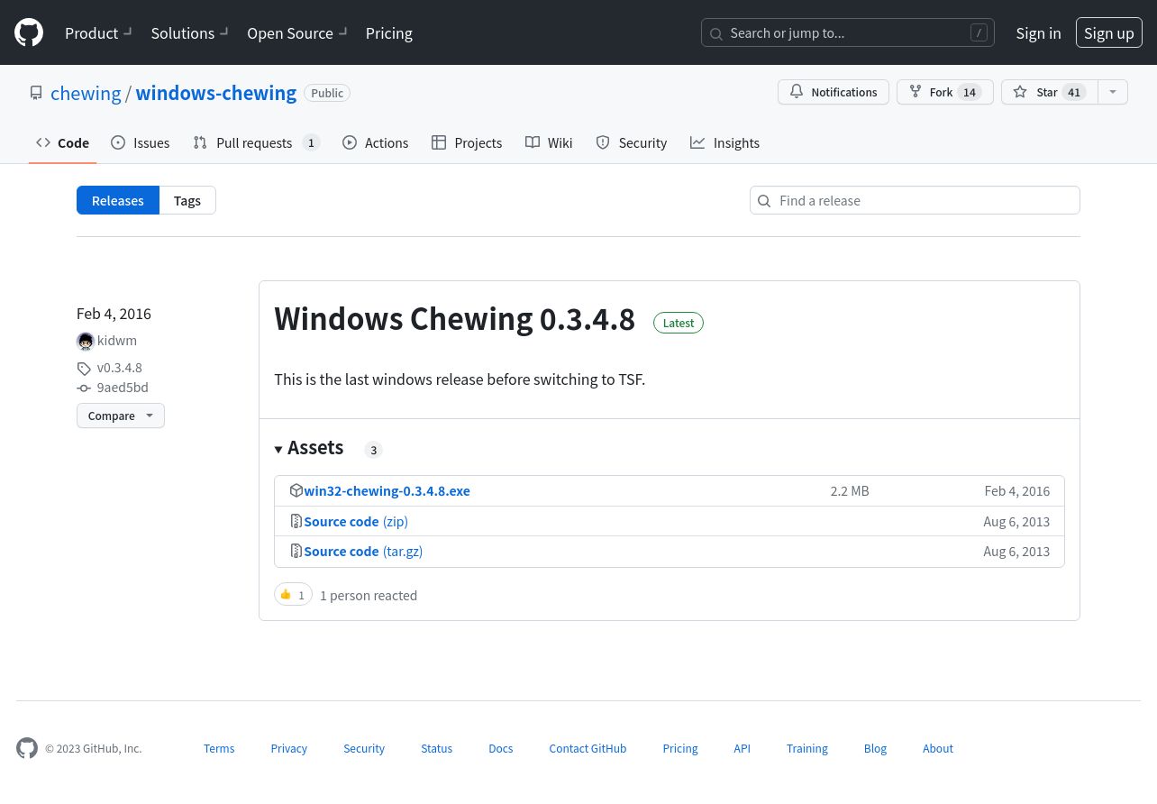This screenshot has height=804, width=1157.
Task: Open the footer Status link
Action: coord(437,748)
